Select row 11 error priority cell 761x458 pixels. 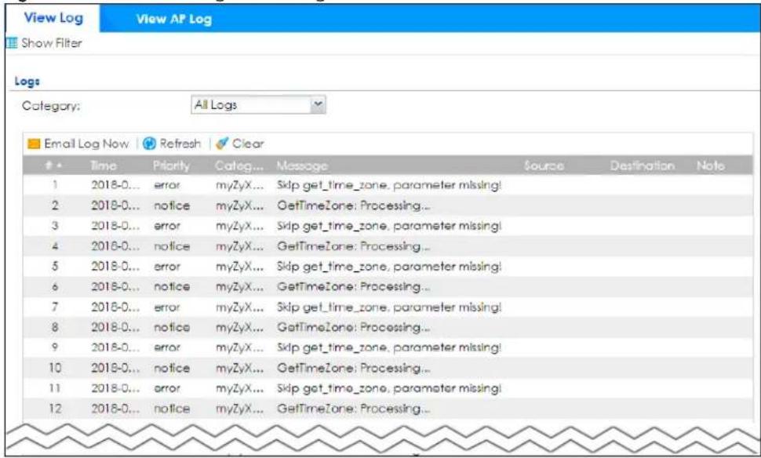point(167,388)
